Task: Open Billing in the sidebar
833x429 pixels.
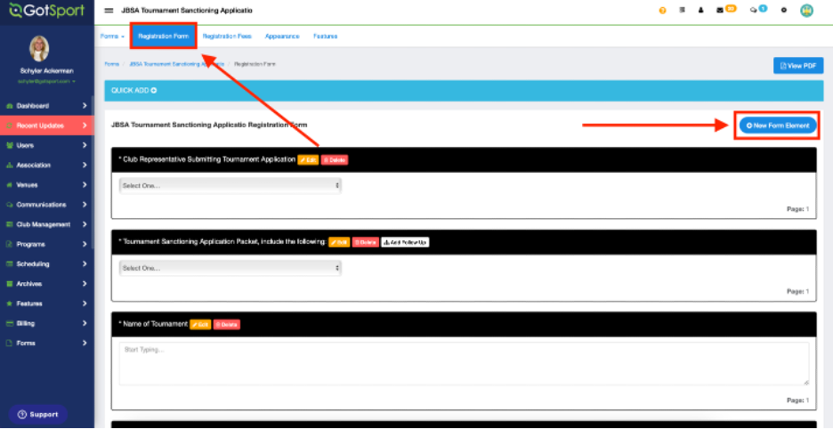Action: coord(47,323)
